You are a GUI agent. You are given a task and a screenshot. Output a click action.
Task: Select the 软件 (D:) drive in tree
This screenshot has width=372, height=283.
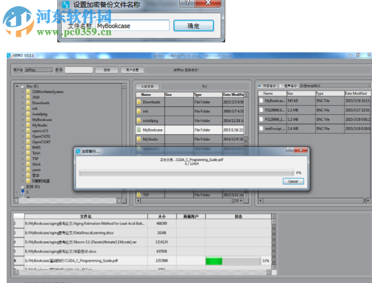(33, 187)
